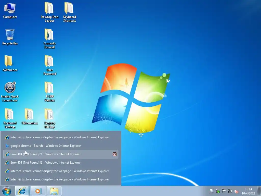Select Enable Quick Launch.exe icon
This screenshot has width=261, height=196.
(10, 92)
